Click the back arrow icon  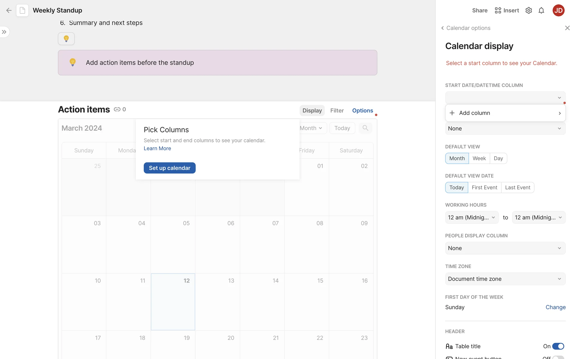(x=9, y=10)
